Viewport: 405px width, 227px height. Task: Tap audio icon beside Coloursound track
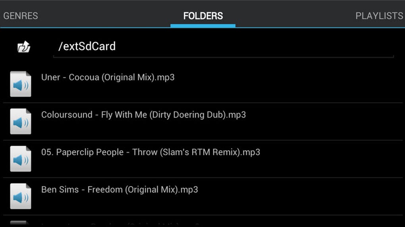[21, 121]
